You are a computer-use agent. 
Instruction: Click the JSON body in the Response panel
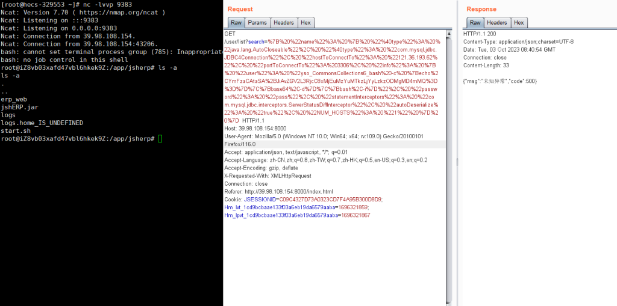[500, 81]
